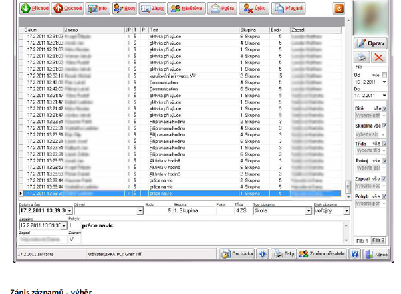This screenshot has height=294, width=401.
Task: Click the Odchod departure button
Action: tap(68, 9)
